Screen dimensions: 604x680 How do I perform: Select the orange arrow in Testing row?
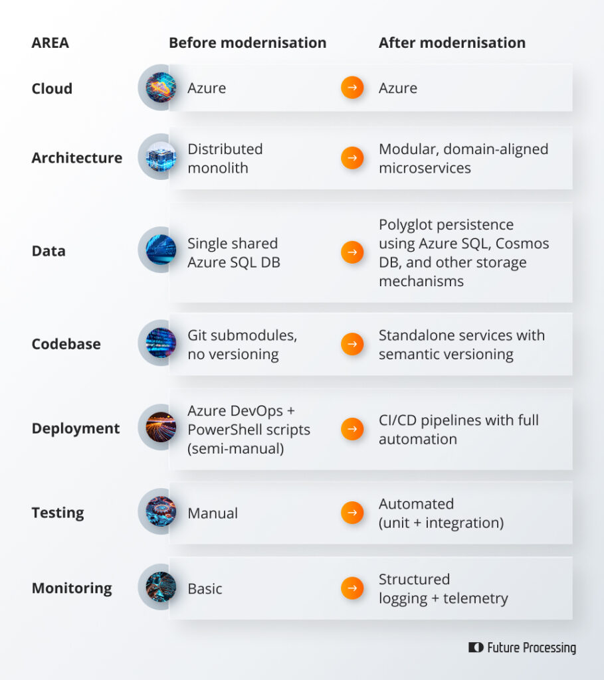point(352,513)
